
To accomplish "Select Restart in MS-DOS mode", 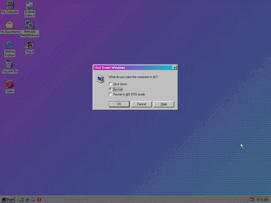I will coord(127,94).
